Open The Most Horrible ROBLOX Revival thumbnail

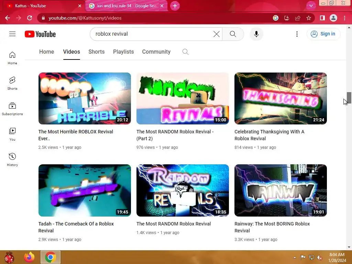coord(85,98)
